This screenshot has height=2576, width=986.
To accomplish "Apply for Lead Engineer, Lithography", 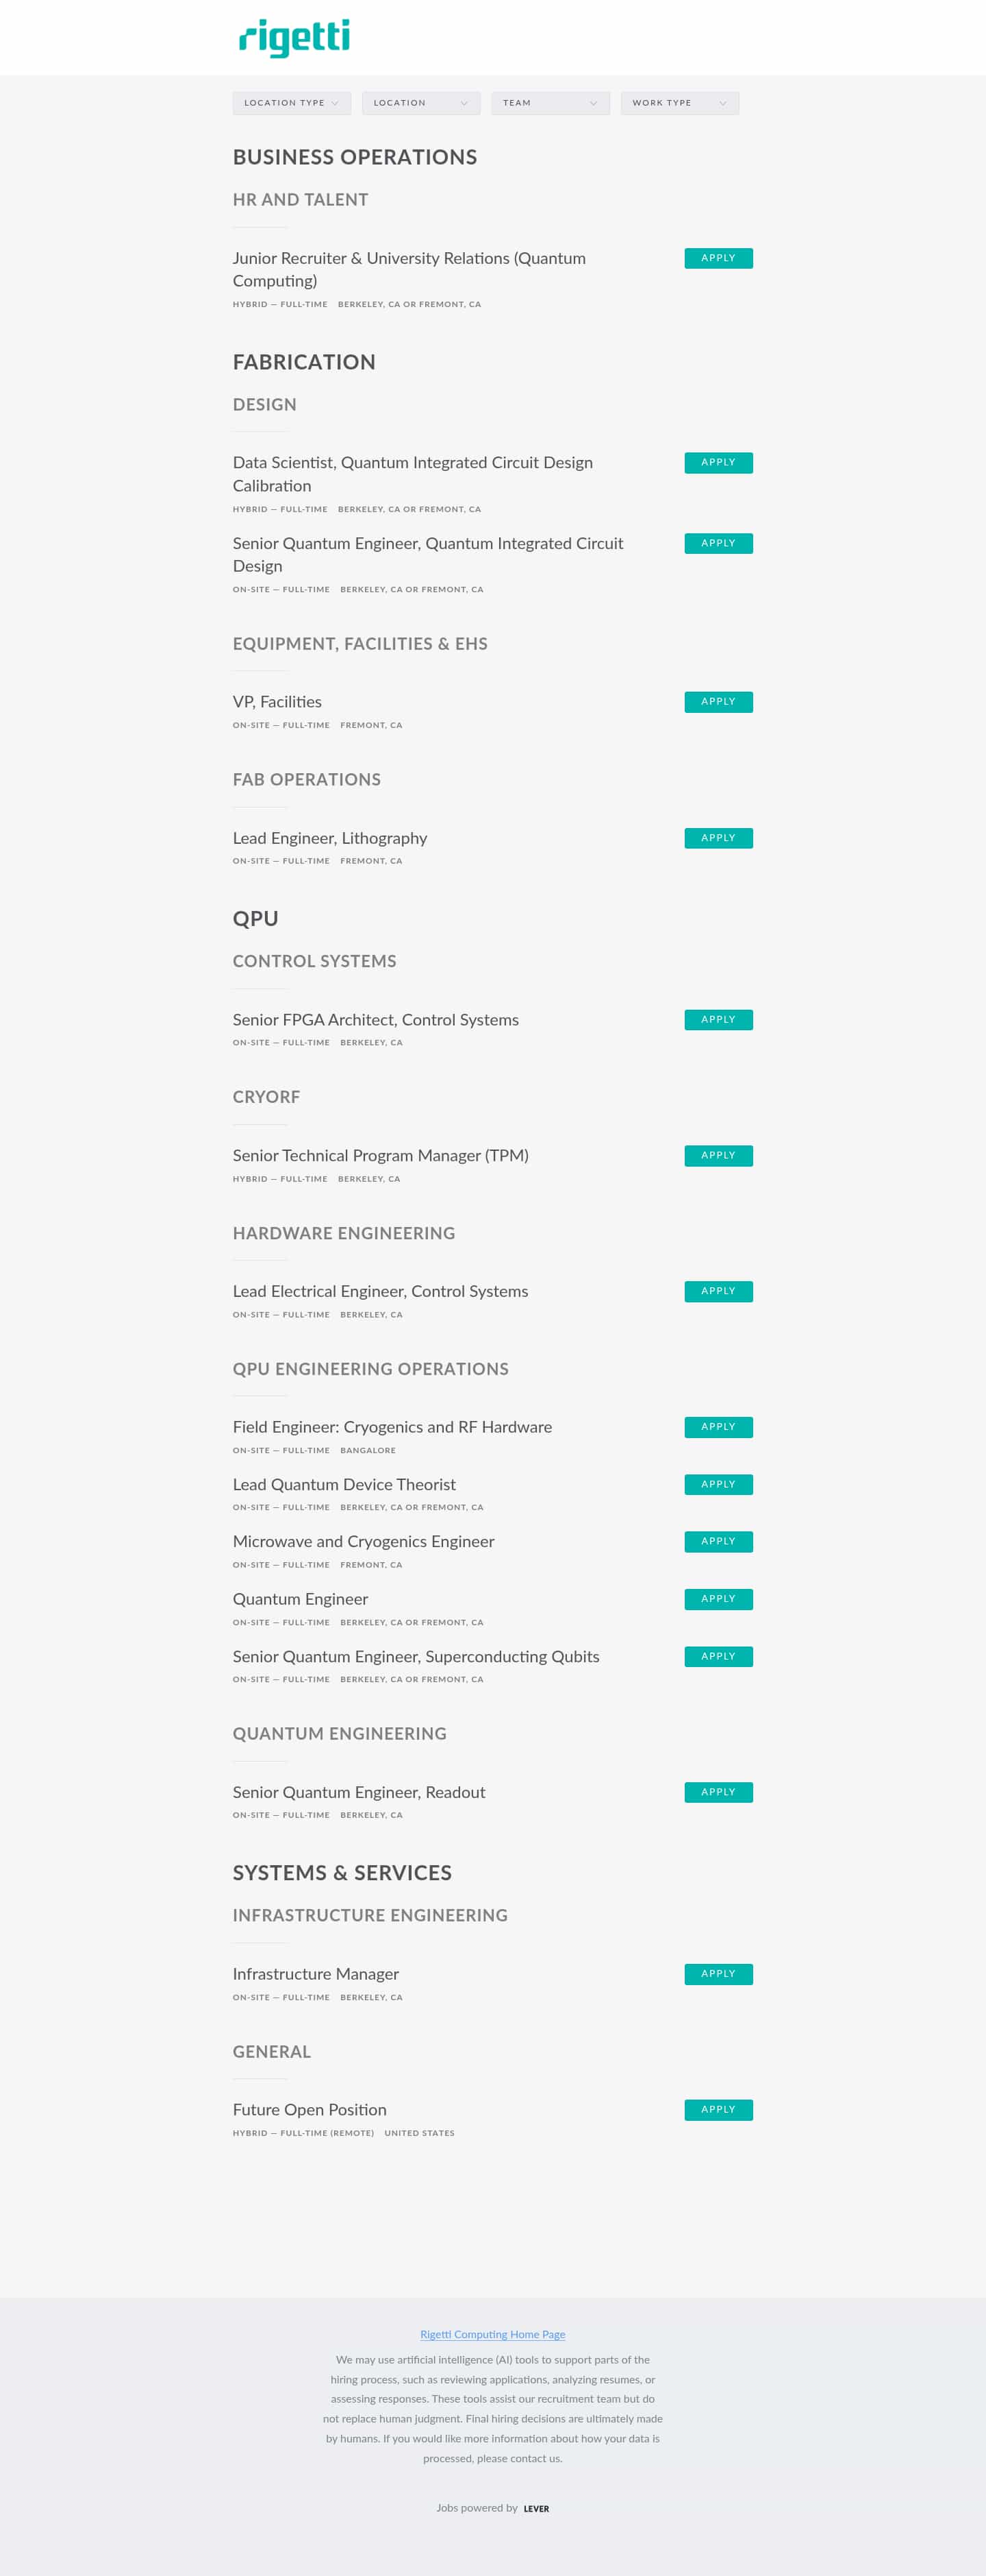I will pos(718,838).
